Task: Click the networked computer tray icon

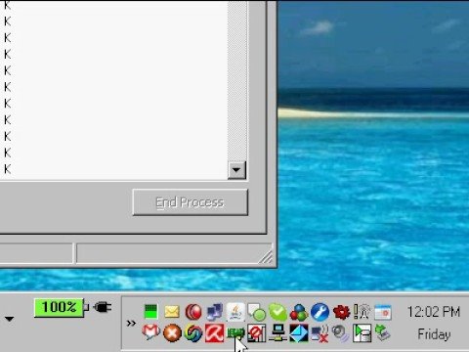Action: tap(277, 333)
